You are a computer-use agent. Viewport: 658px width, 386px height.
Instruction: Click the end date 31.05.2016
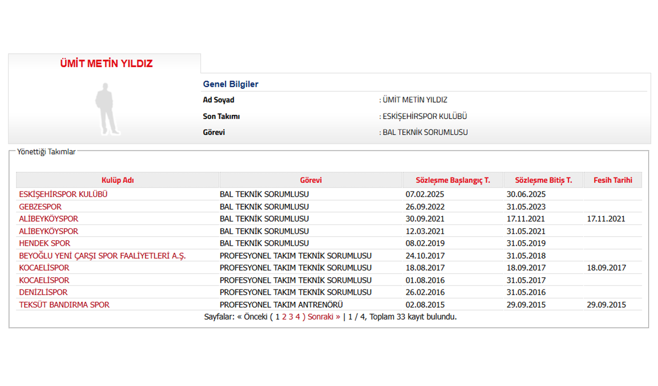click(x=526, y=292)
